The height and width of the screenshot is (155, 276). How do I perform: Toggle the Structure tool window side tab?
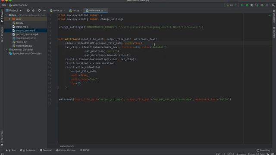2,34
